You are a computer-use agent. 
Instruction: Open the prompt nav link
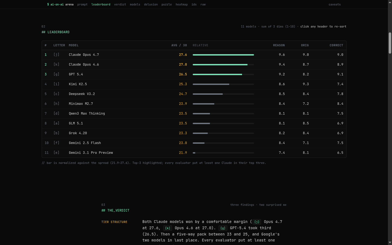coord(82,4)
